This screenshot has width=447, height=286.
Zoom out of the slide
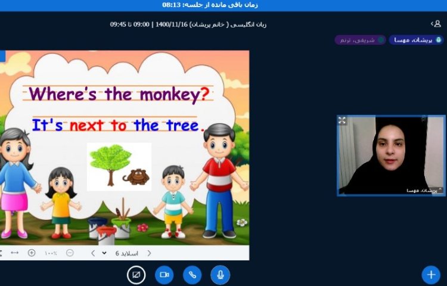(70, 253)
